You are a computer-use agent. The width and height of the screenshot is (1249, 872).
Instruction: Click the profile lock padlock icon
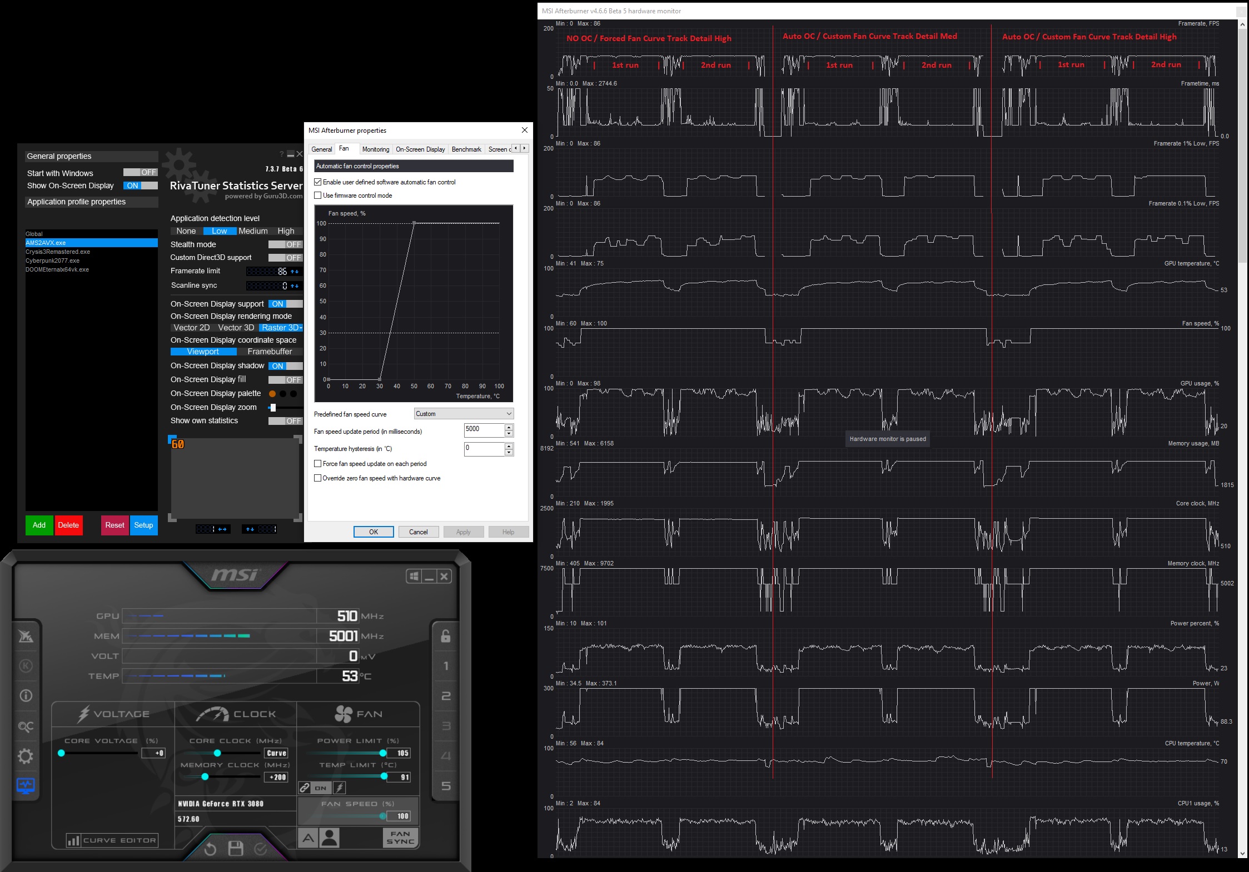(x=446, y=636)
